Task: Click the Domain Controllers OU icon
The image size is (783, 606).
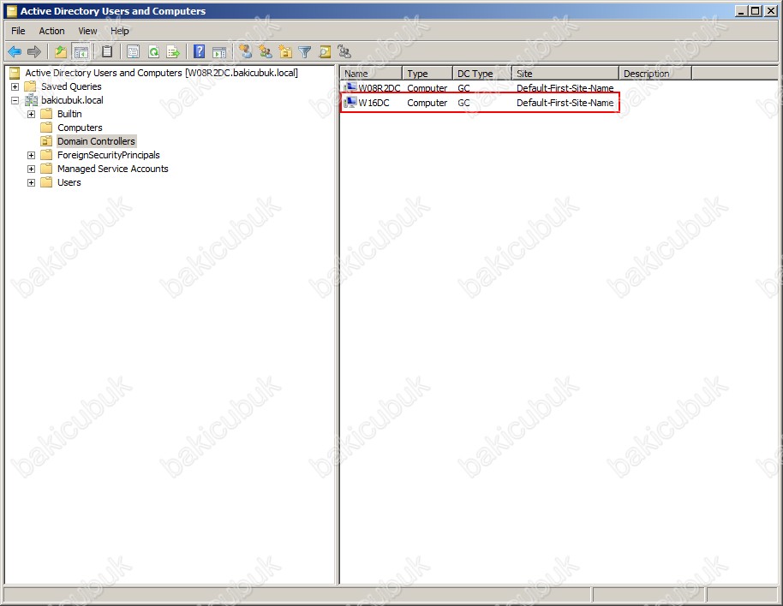Action: click(x=46, y=141)
